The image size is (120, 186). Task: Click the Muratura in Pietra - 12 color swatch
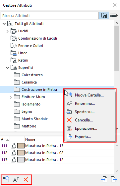pos(21,160)
